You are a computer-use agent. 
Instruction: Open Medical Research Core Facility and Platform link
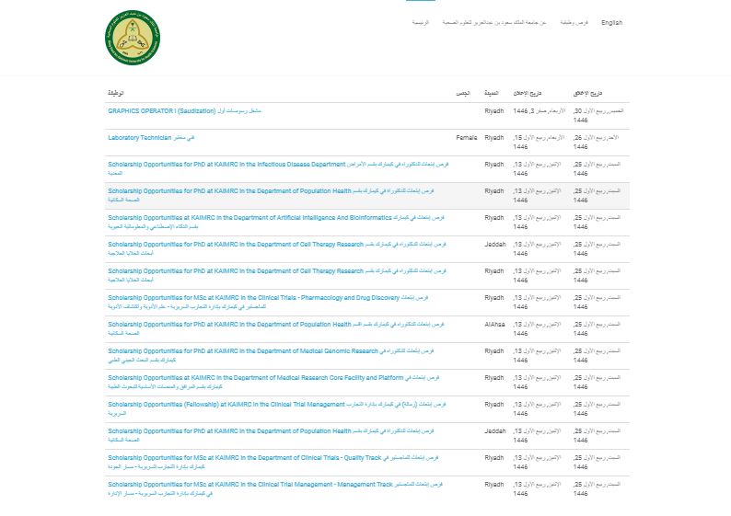coord(256,377)
